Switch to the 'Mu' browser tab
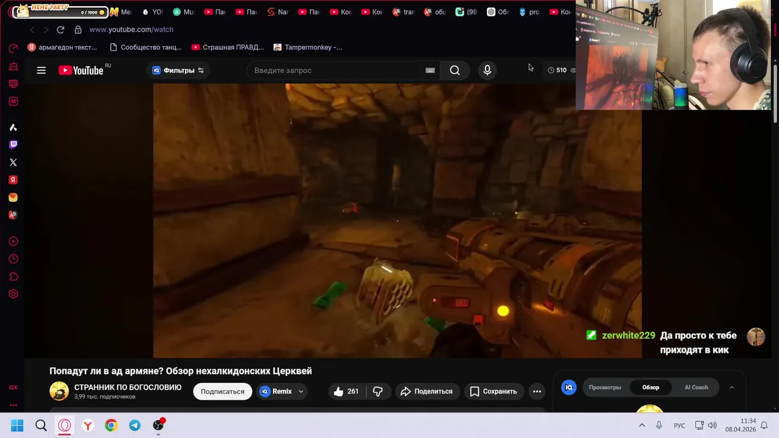This screenshot has width=779, height=438. (183, 12)
